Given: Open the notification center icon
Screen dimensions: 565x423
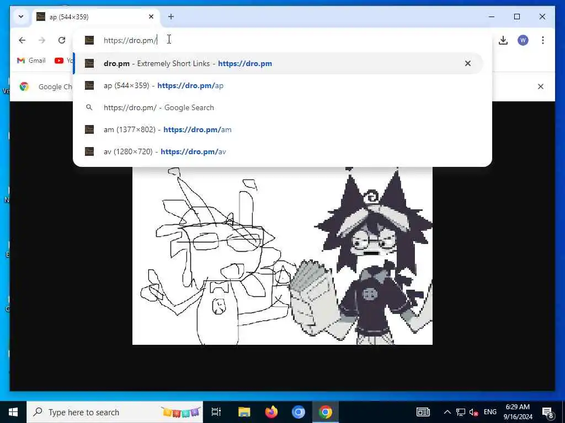Looking at the screenshot, I should [x=548, y=412].
